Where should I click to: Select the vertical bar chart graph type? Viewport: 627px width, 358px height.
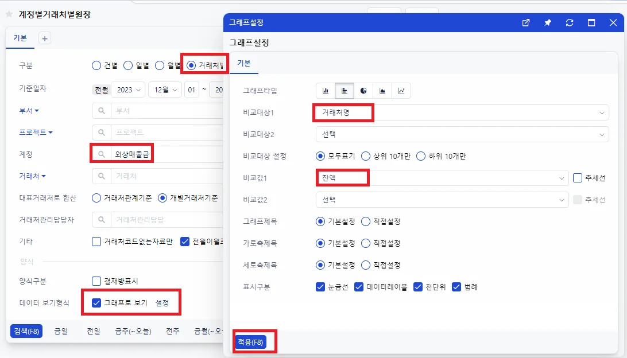pyautogui.click(x=326, y=91)
